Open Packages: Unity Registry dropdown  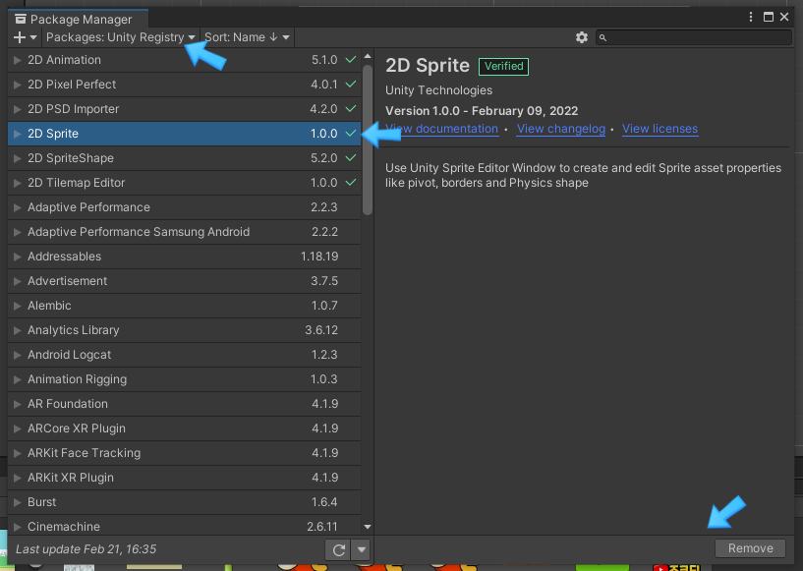(x=120, y=37)
